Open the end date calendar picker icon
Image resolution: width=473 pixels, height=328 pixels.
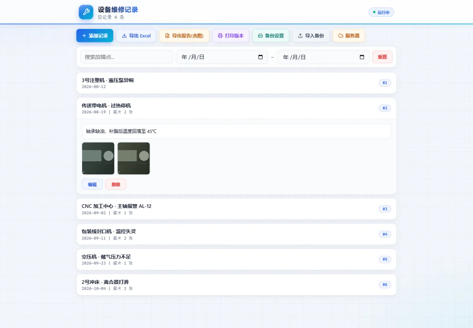click(362, 57)
